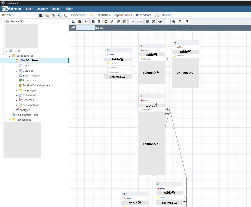
Task: Open the Search Objects magnifier icon
Action: (59, 15)
